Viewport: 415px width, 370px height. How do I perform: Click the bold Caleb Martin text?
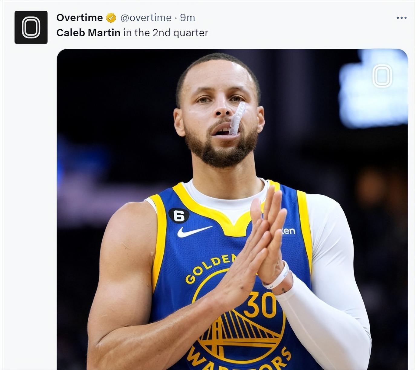[88, 33]
